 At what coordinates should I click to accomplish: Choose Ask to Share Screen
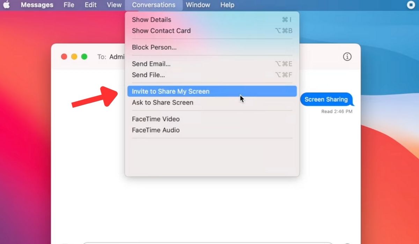click(162, 102)
